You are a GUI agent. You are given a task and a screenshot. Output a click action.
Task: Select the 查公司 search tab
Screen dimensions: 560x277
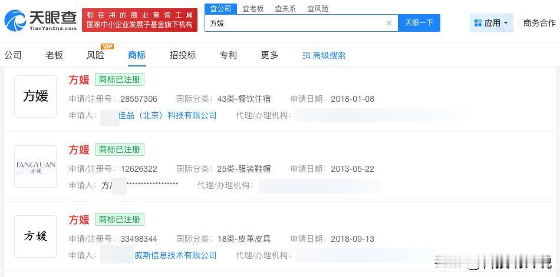coord(220,9)
